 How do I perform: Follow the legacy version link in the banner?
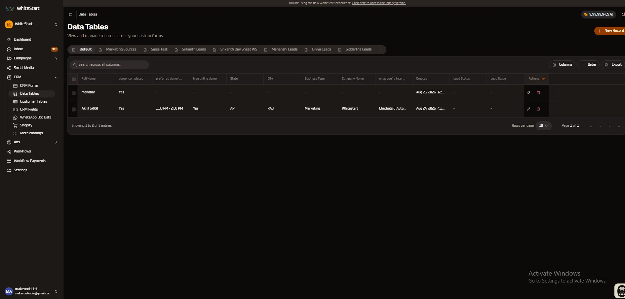379,3
